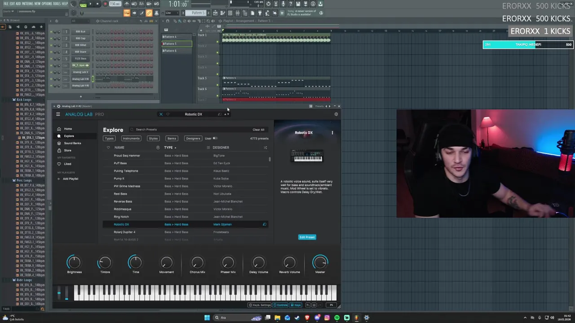Open the three-dot menu for Robotic DX
The width and height of the screenshot is (575, 323).
point(332,133)
